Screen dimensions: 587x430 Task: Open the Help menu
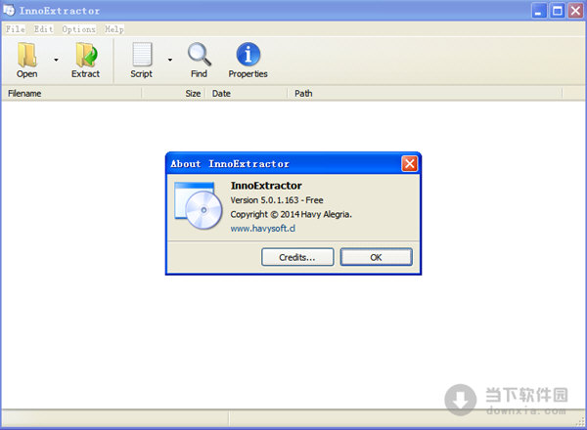pos(113,28)
